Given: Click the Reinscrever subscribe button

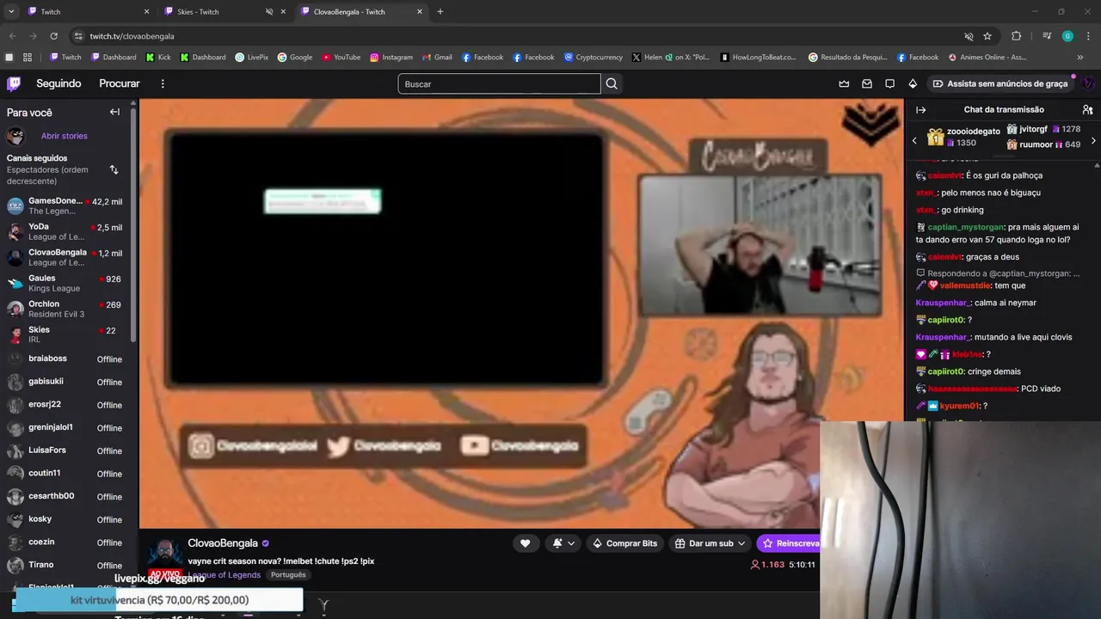Looking at the screenshot, I should pos(788,543).
